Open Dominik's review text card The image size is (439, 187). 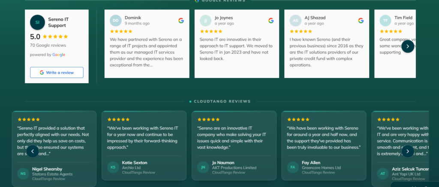tap(147, 44)
